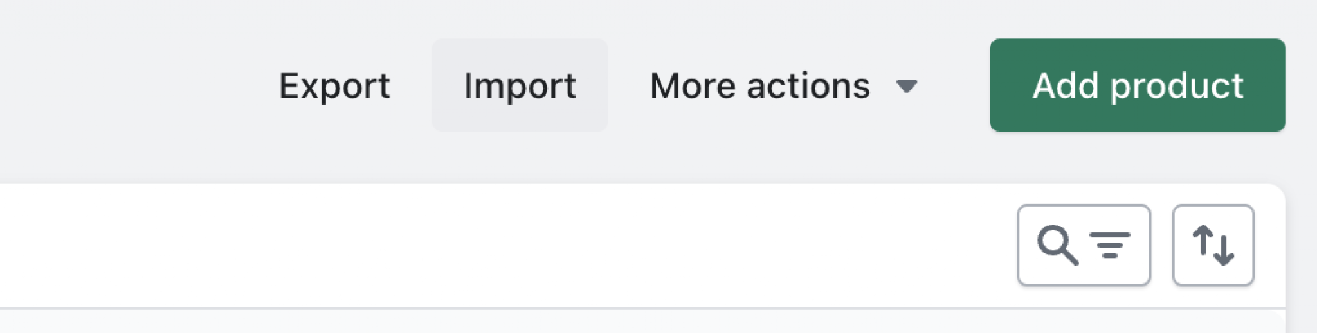Screen dimensions: 1317x333
Task: Open the sort options up-down arrows icon
Action: pos(1213,245)
